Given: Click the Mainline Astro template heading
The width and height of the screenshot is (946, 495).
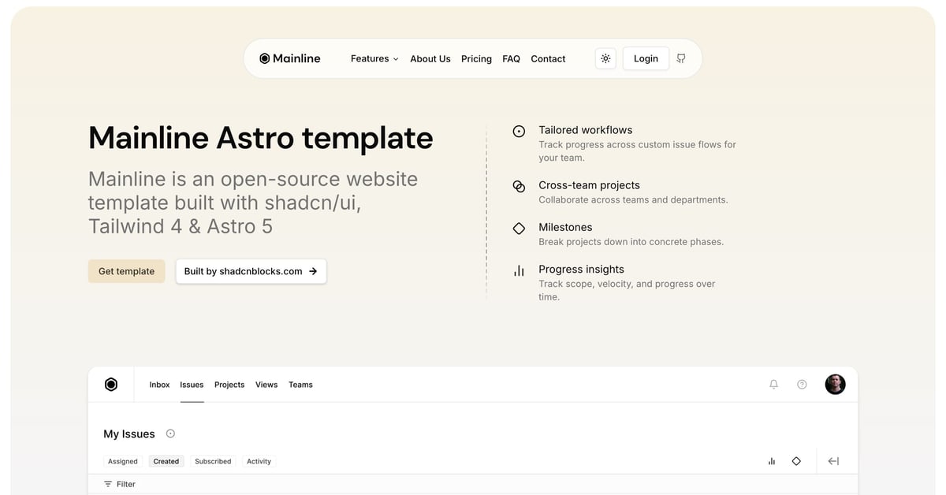Looking at the screenshot, I should tap(261, 138).
